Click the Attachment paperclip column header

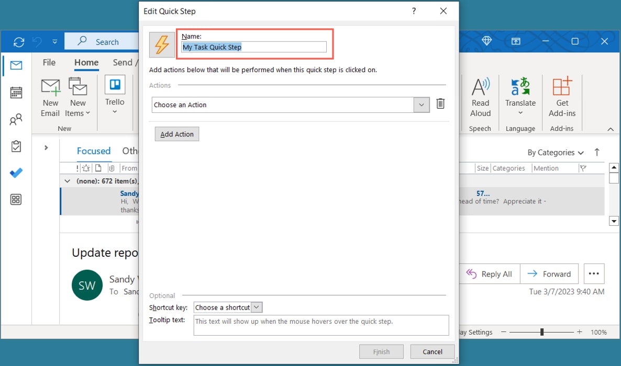(112, 168)
